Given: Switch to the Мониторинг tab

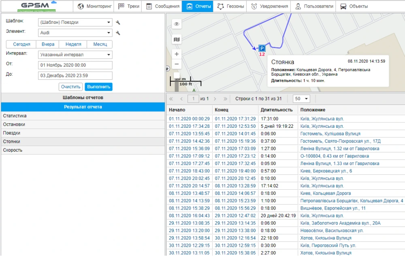Looking at the screenshot, I should pyautogui.click(x=93, y=6).
